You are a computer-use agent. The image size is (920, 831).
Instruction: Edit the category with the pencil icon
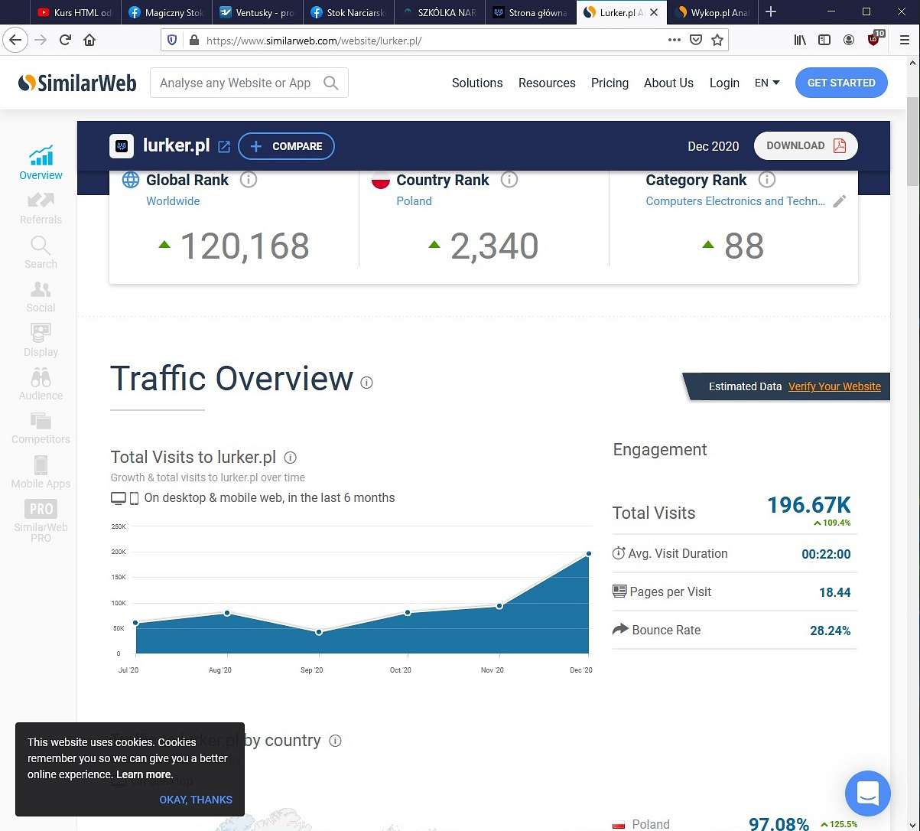click(840, 201)
